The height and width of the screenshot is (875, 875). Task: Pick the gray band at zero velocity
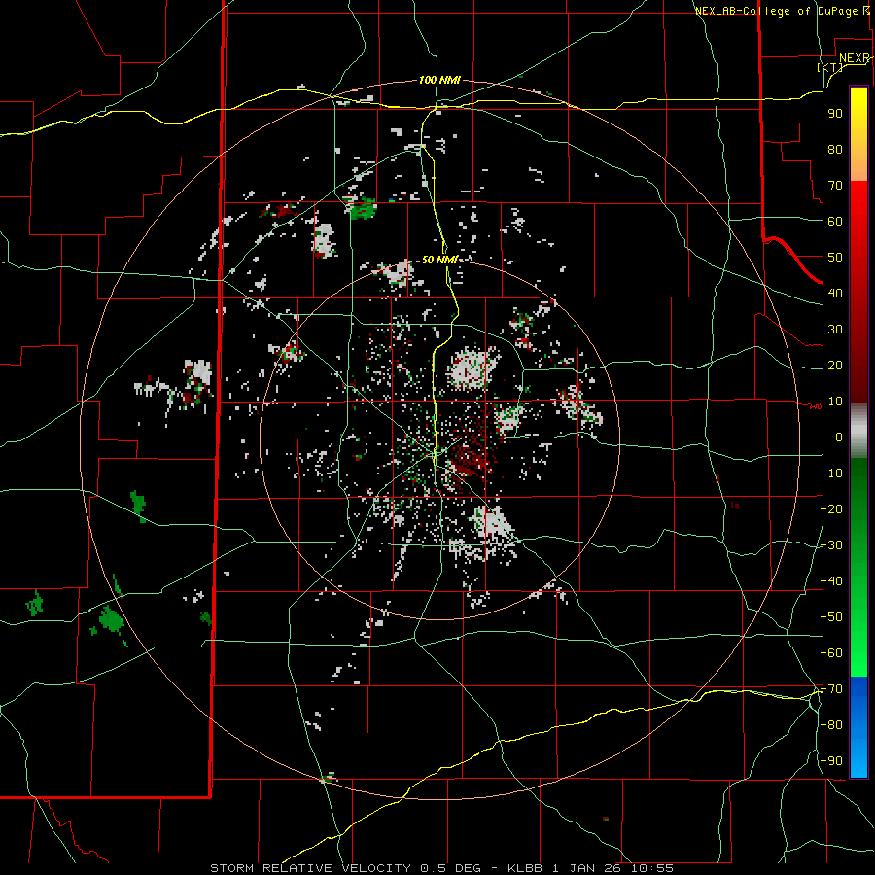pos(858,431)
